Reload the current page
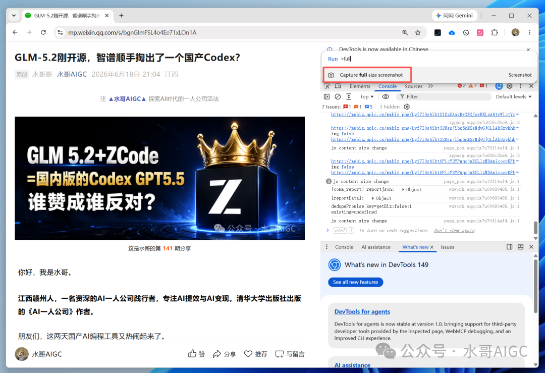This screenshot has height=373, width=545. coord(43,32)
